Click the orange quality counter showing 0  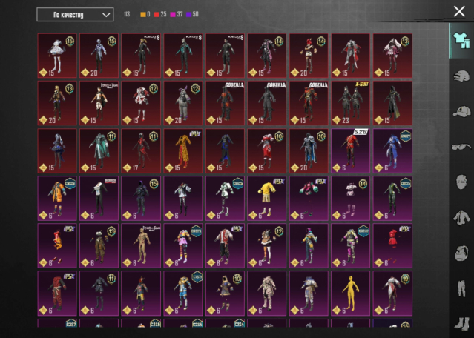click(144, 14)
